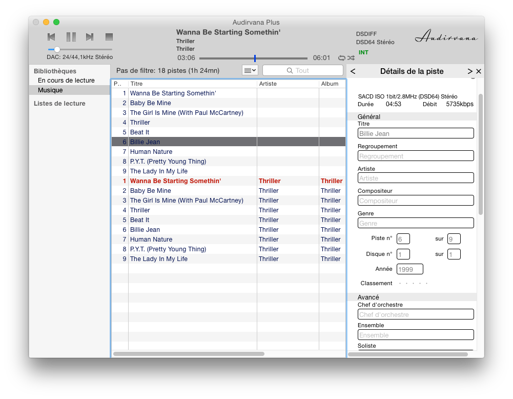Click the Regroupement input field
The height and width of the screenshot is (399, 513).
(416, 156)
